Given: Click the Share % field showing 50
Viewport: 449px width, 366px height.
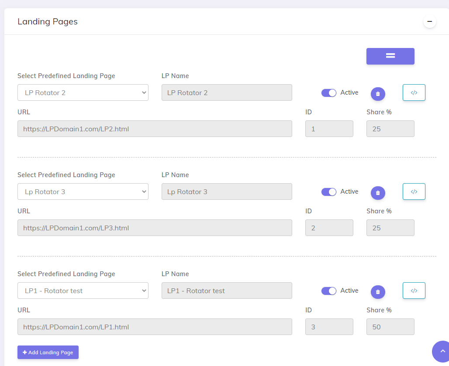Looking at the screenshot, I should (390, 326).
